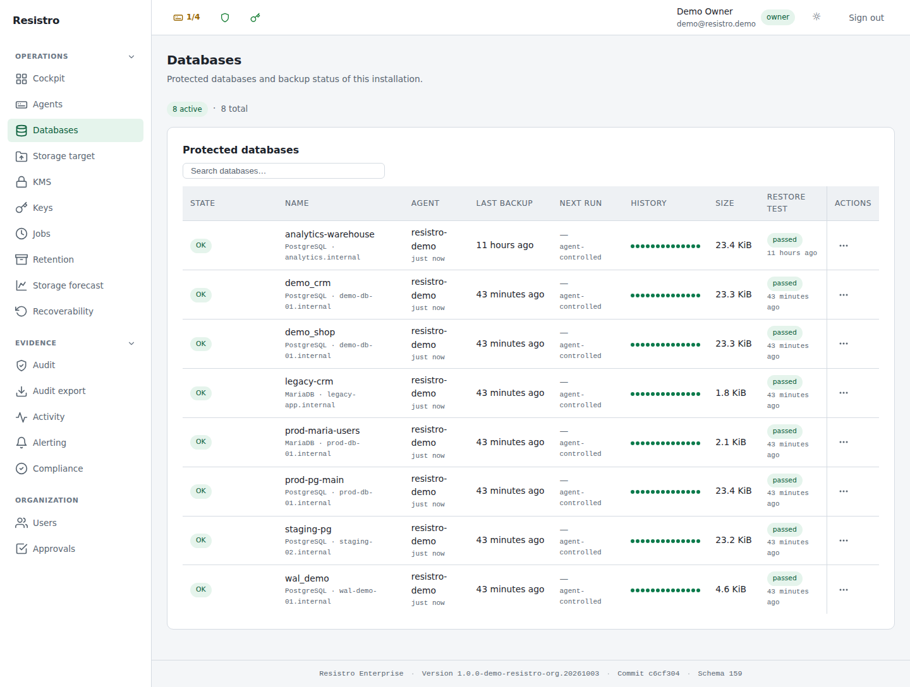This screenshot has height=687, width=910.
Task: Click the '11 hours ago' last backup cell
Action: (x=504, y=246)
